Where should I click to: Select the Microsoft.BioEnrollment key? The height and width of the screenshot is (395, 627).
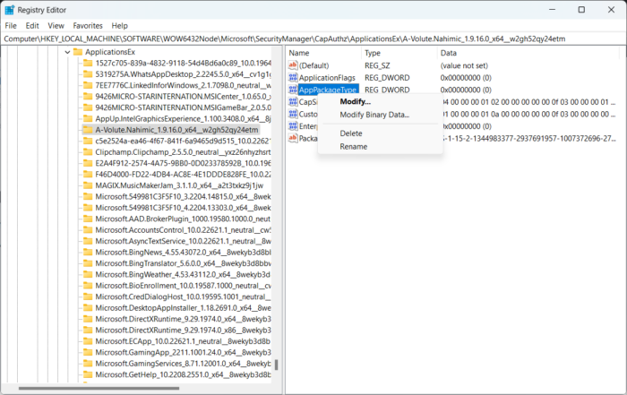coord(183,286)
